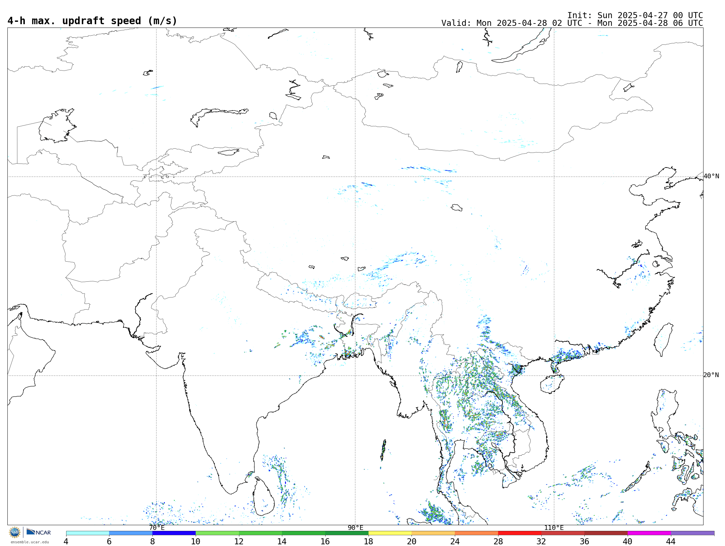Click the colorbar tick label 4
The height and width of the screenshot is (546, 725).
pos(66,541)
